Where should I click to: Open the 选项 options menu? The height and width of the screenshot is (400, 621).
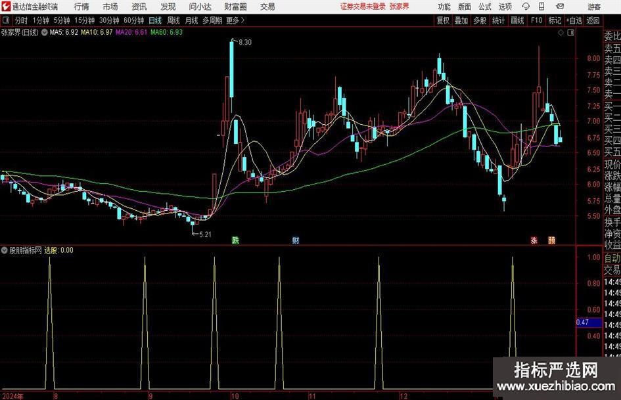pyautogui.click(x=505, y=7)
